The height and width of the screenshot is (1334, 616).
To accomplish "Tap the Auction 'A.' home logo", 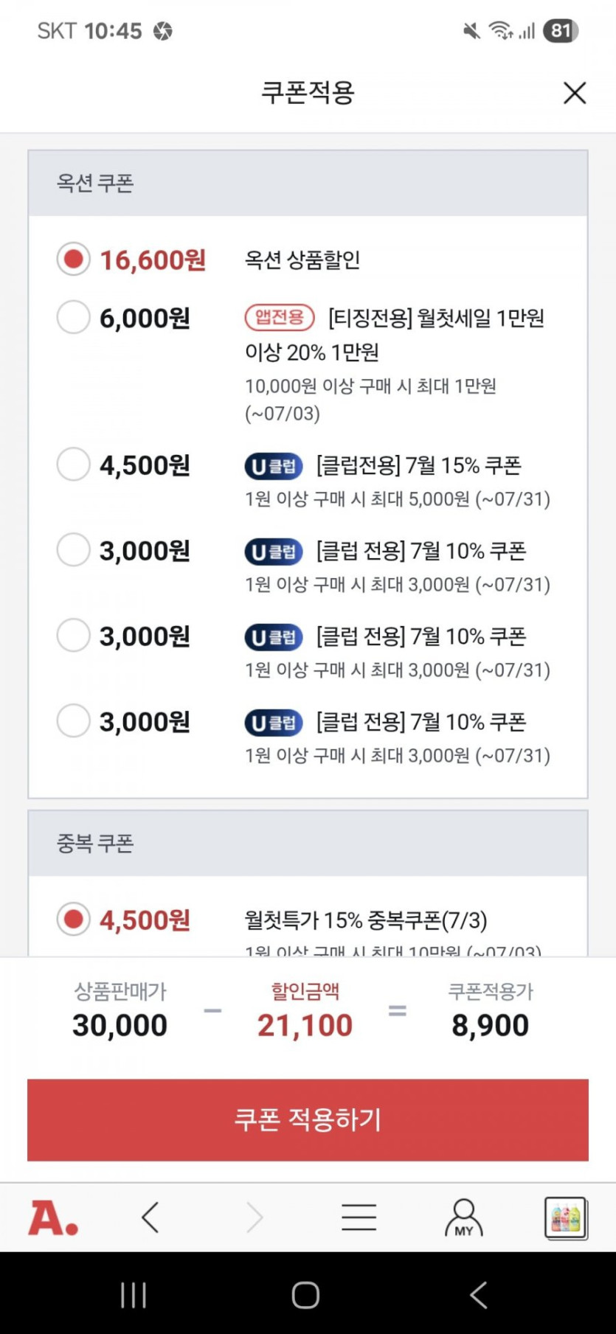I will pyautogui.click(x=53, y=1217).
